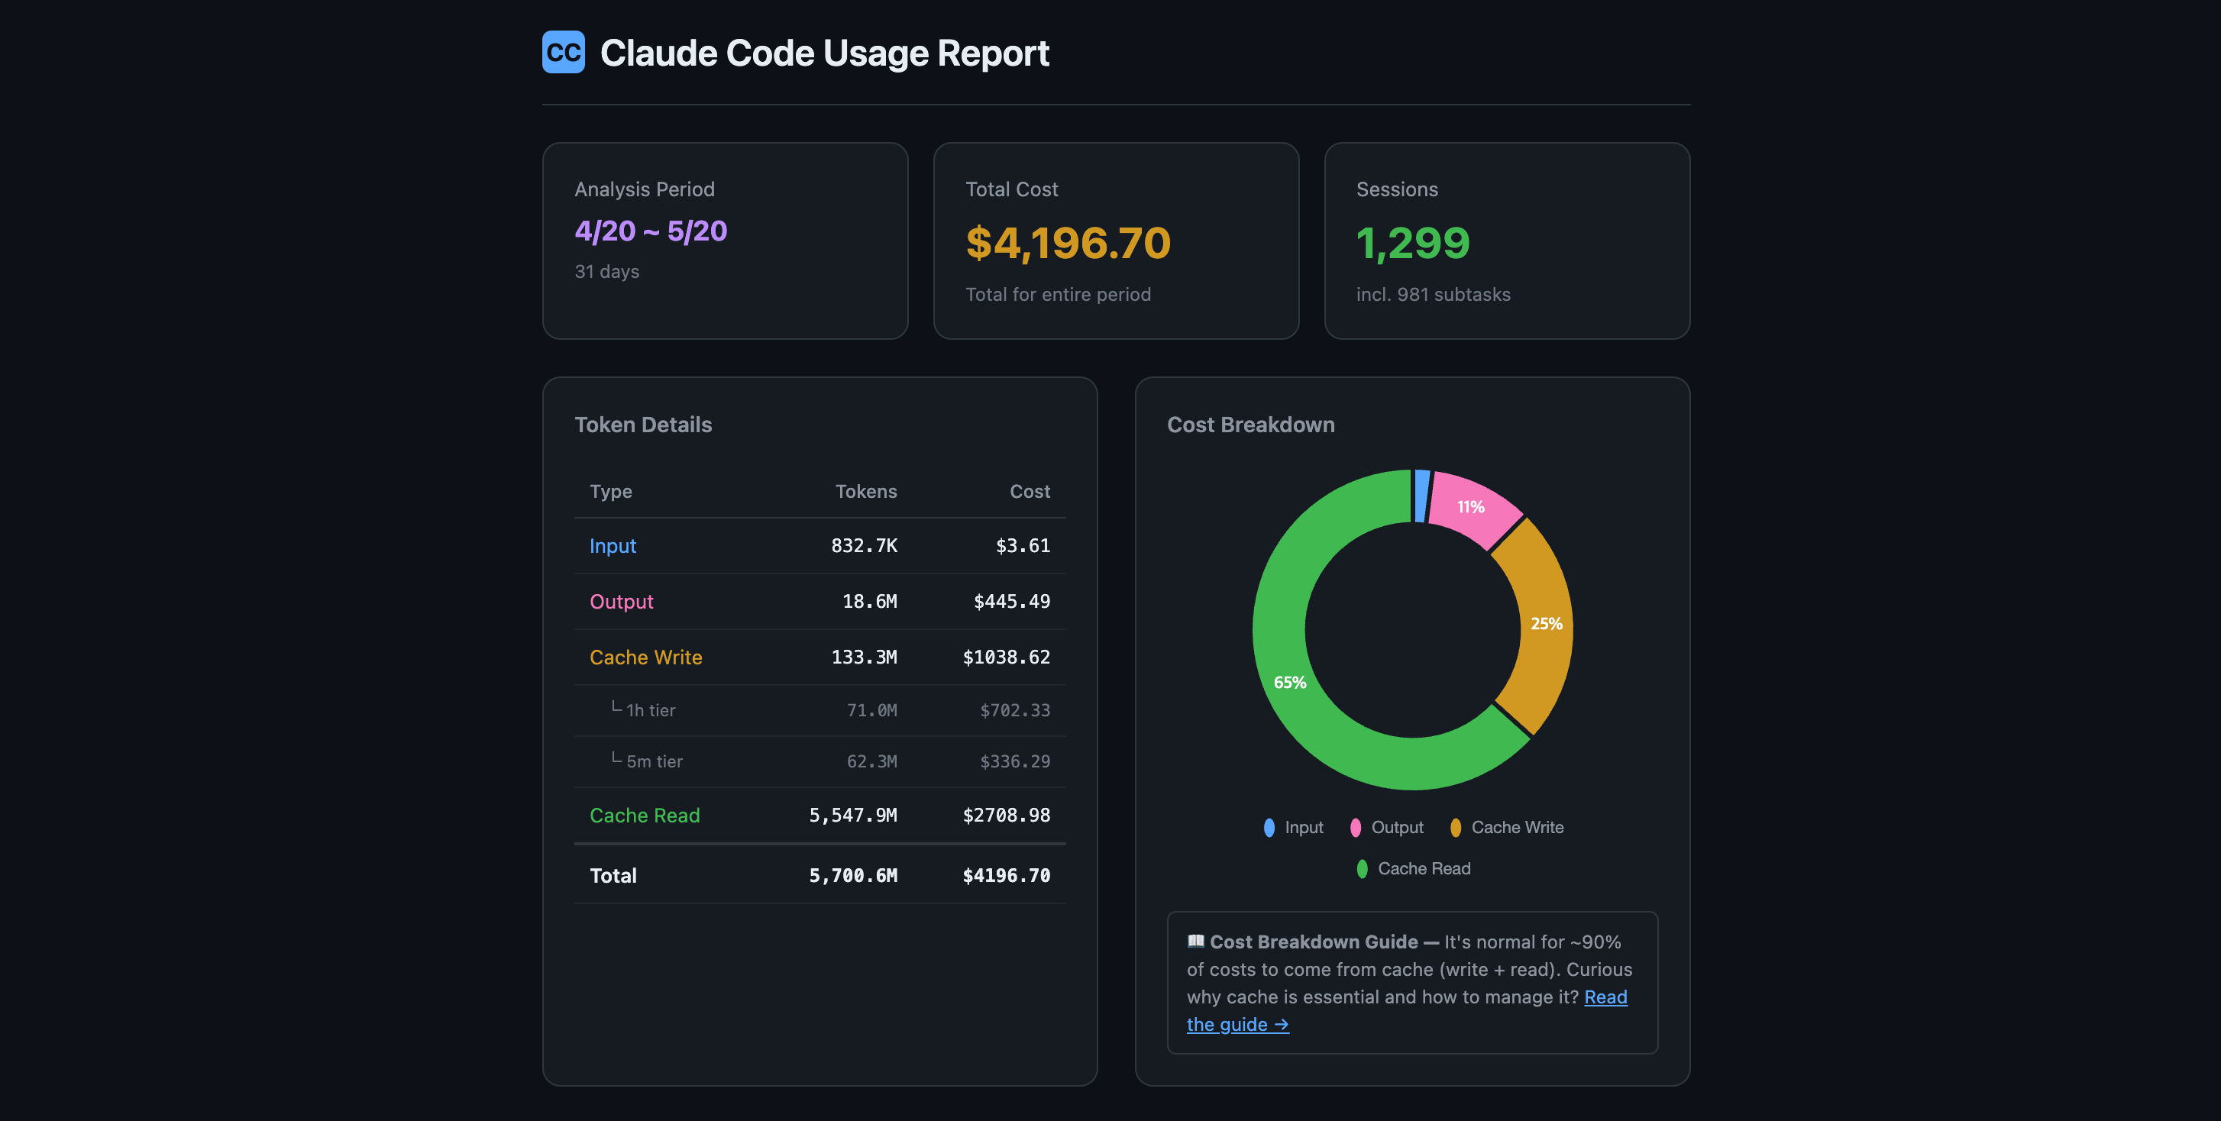Screen dimensions: 2221x1121
Task: Click the Cache Write legend swatch
Action: tap(1456, 827)
